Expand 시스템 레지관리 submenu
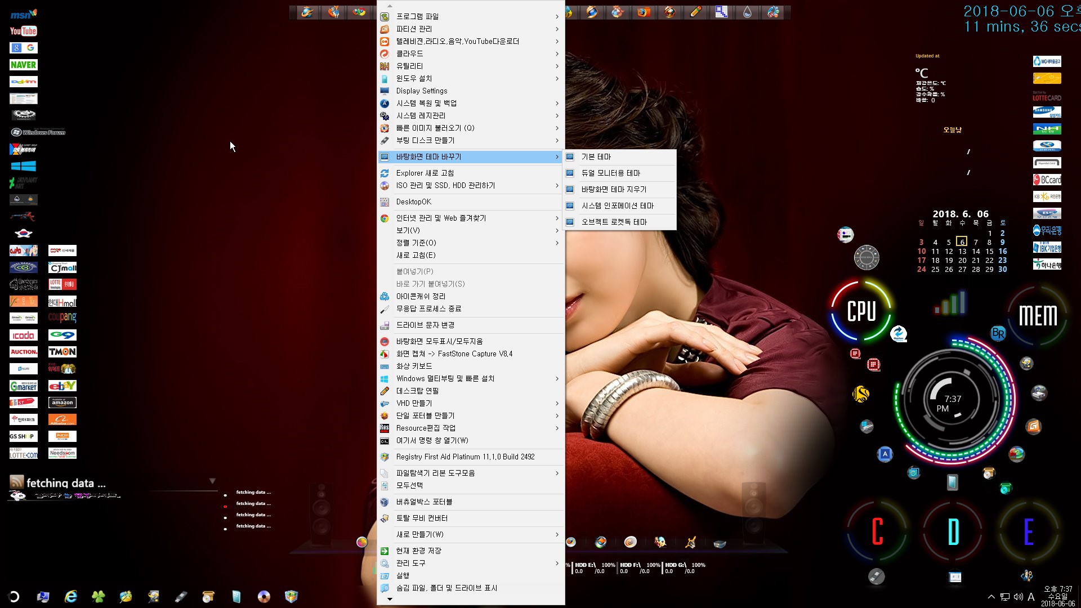This screenshot has height=608, width=1081. (471, 115)
